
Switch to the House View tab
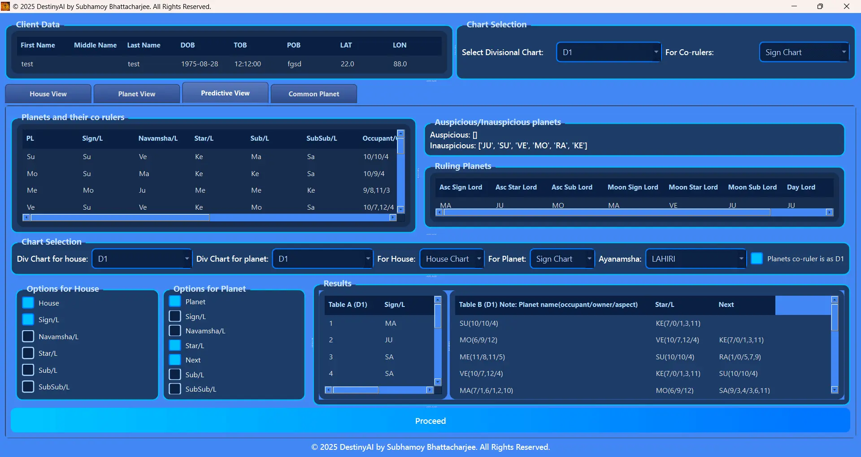pos(48,94)
